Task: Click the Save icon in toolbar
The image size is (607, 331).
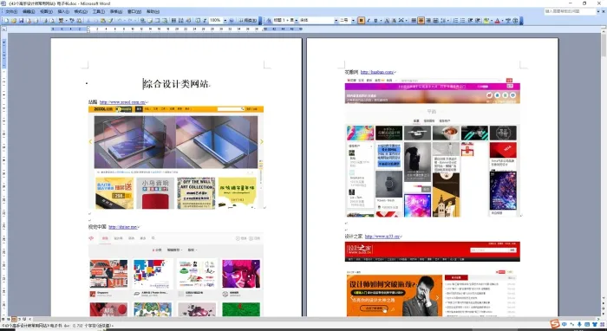Action: coord(22,21)
